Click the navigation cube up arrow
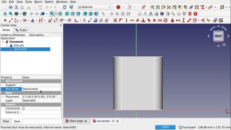This screenshot has width=231, height=130. tap(218, 26)
